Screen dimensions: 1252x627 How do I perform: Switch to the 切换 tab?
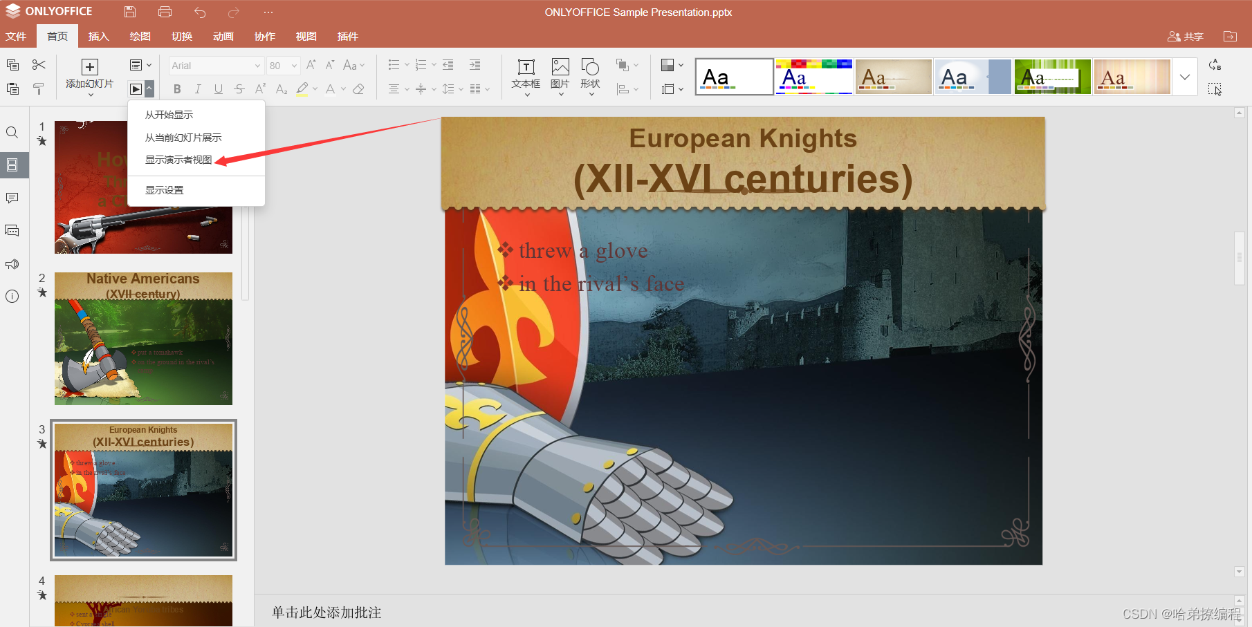181,36
